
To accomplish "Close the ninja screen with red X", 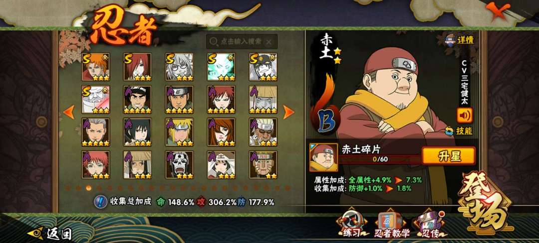I will click(498, 8).
